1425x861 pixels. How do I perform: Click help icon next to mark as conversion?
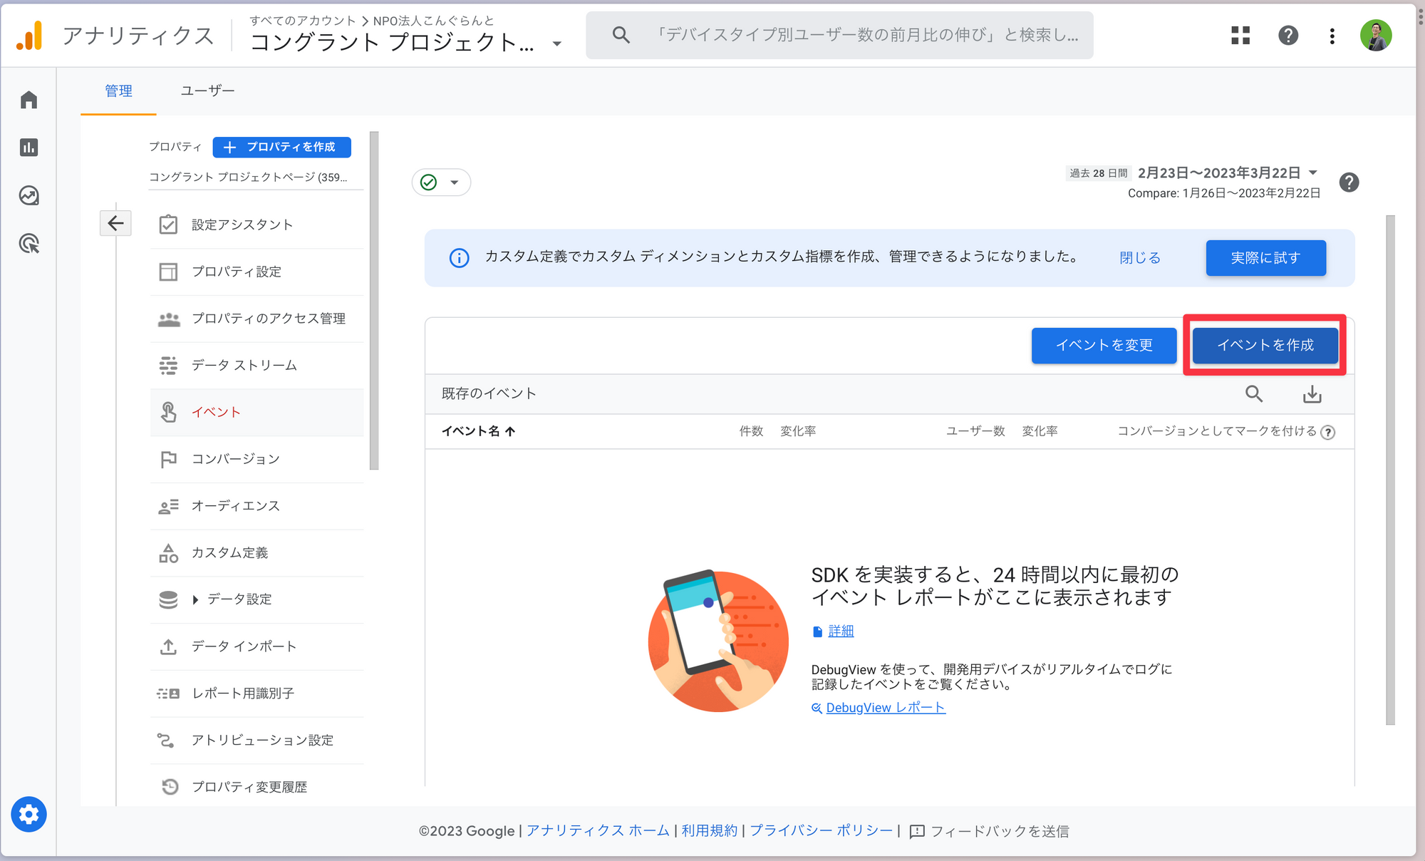pyautogui.click(x=1327, y=432)
